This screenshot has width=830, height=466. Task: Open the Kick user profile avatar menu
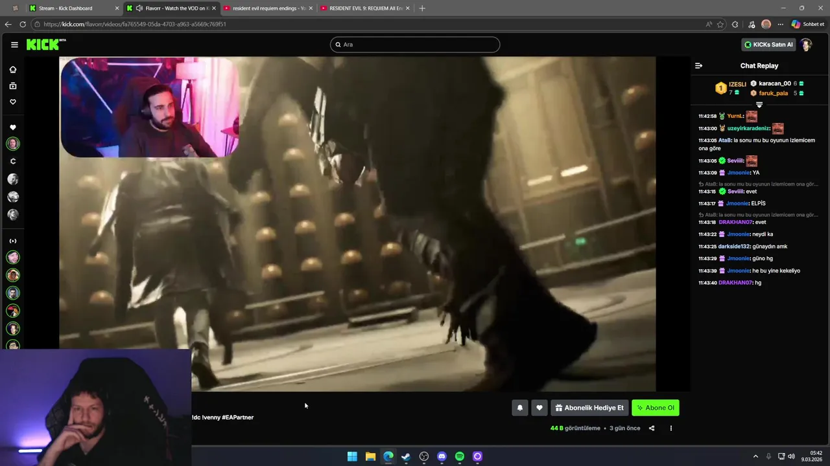(806, 45)
